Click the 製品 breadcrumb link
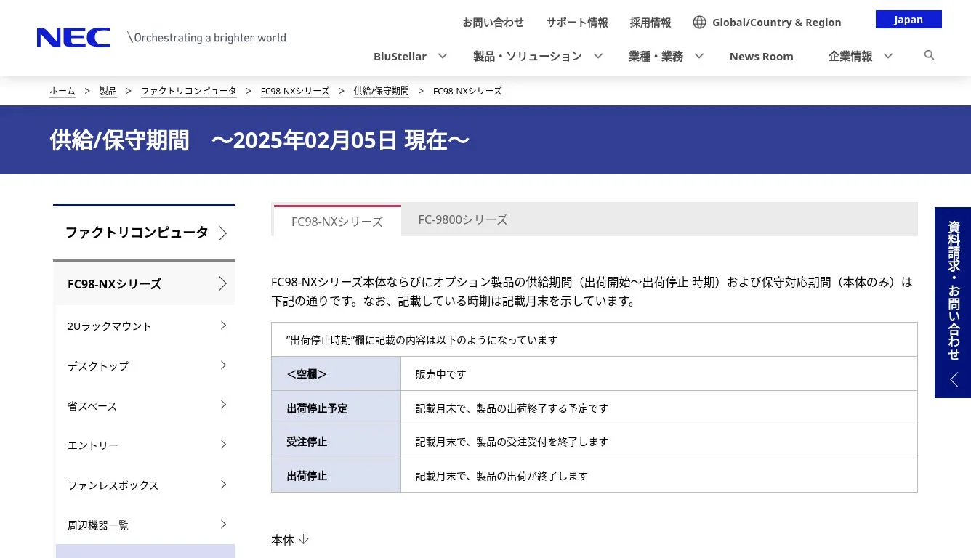 click(x=108, y=91)
